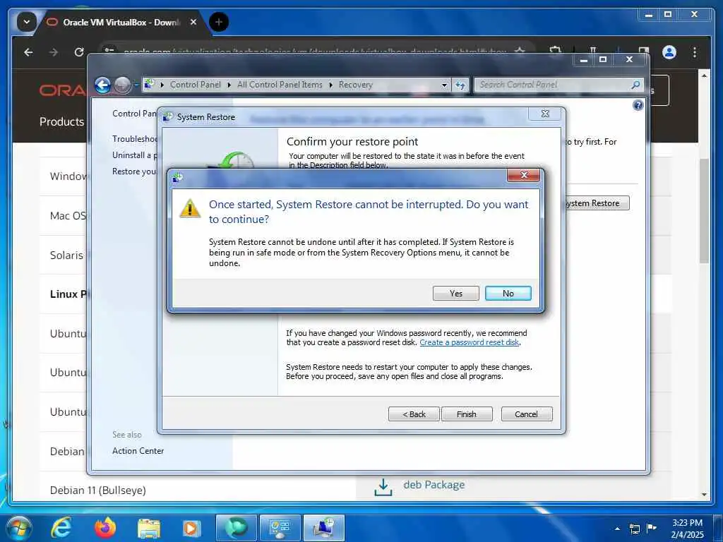Screen dimensions: 723x542
Task: Click Finish in the System Restore wizard
Action: 466,414
